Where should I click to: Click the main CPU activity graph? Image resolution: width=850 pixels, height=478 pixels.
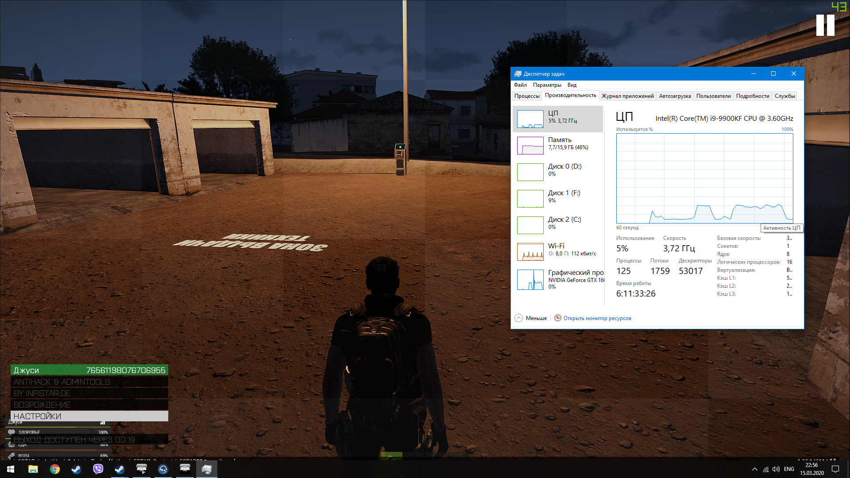(x=704, y=178)
